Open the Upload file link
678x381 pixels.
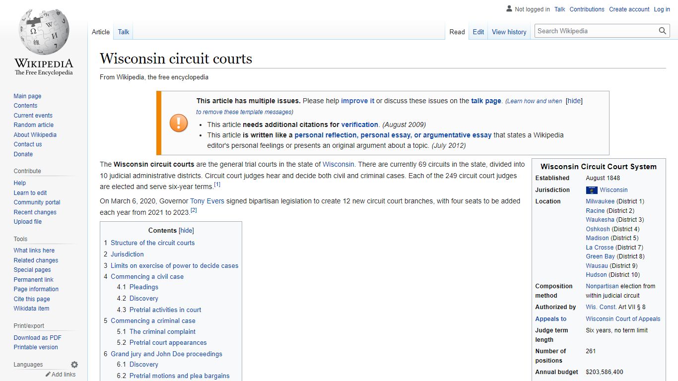(x=27, y=222)
